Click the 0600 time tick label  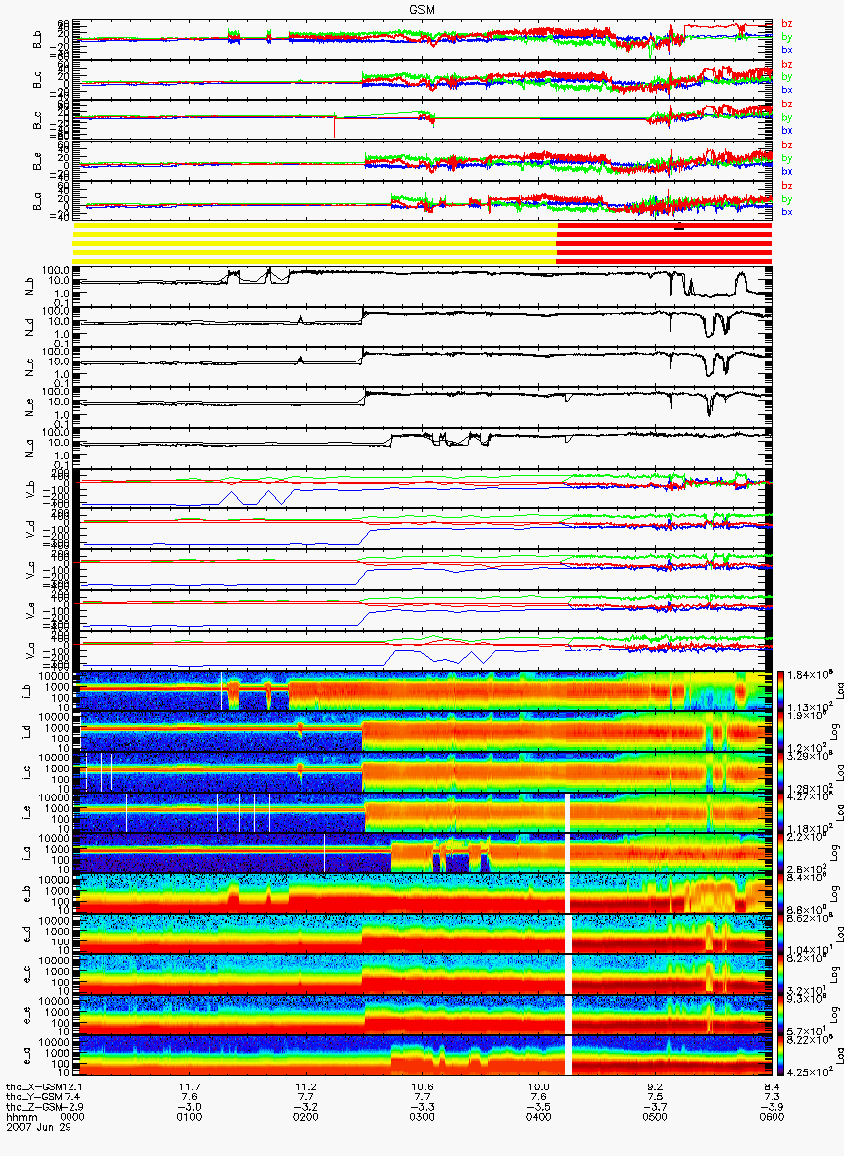click(773, 1117)
